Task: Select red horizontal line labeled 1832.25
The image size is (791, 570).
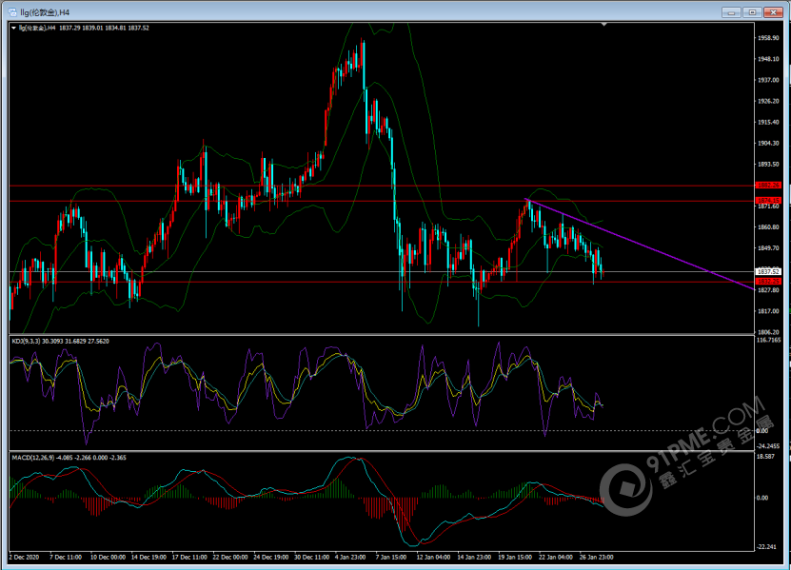Action: click(382, 282)
